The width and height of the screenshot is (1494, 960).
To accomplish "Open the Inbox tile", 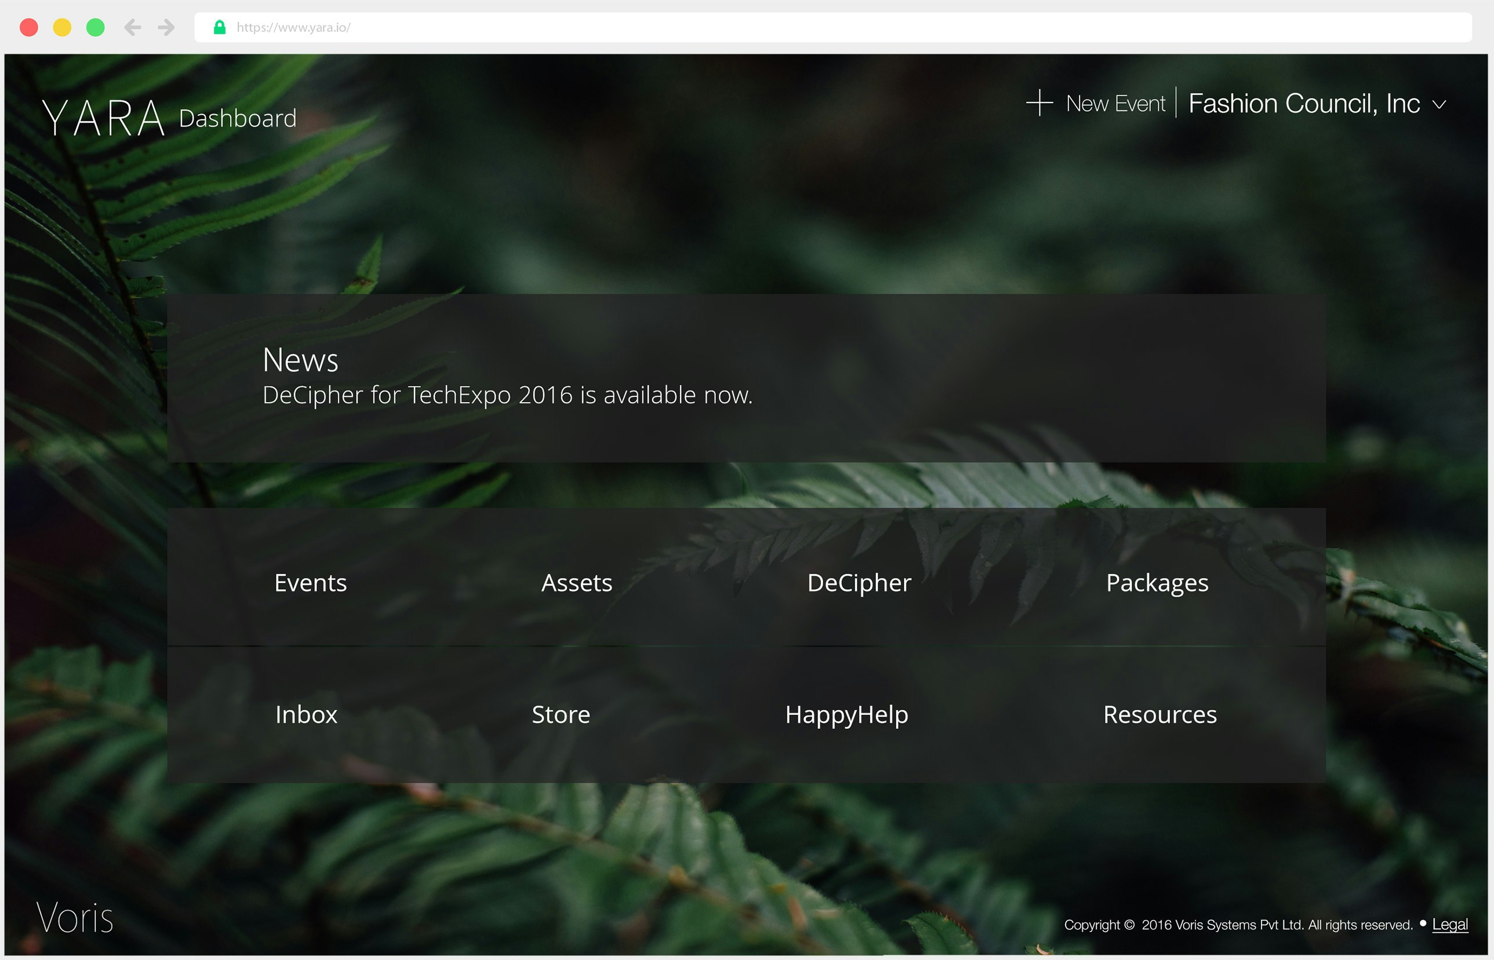I will click(306, 714).
